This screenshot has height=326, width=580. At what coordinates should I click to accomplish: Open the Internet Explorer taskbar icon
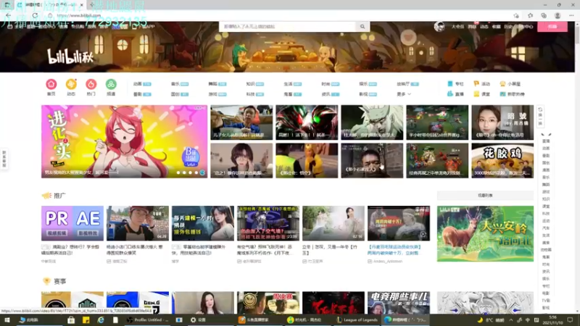[101, 319]
